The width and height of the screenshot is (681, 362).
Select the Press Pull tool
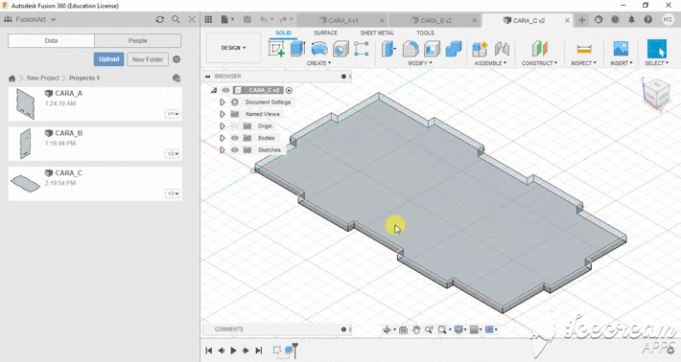point(388,49)
